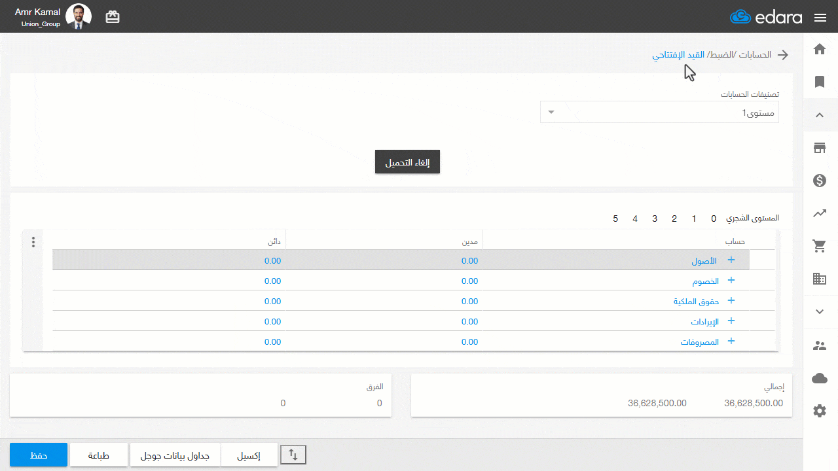This screenshot has width=838, height=471.
Task: Click the دائن value in the المصروفات row
Action: pos(273,341)
